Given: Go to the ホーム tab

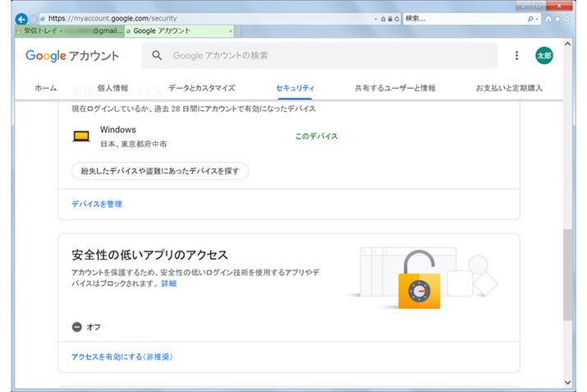Looking at the screenshot, I should 46,88.
